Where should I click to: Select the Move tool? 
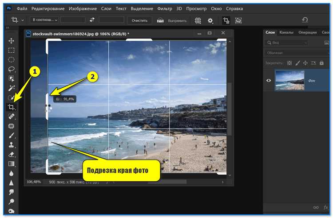click(x=12, y=41)
